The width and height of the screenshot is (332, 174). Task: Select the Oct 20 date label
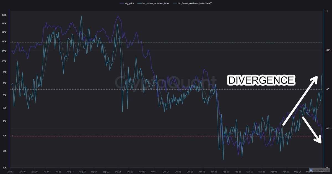pyautogui.click(x=129, y=171)
